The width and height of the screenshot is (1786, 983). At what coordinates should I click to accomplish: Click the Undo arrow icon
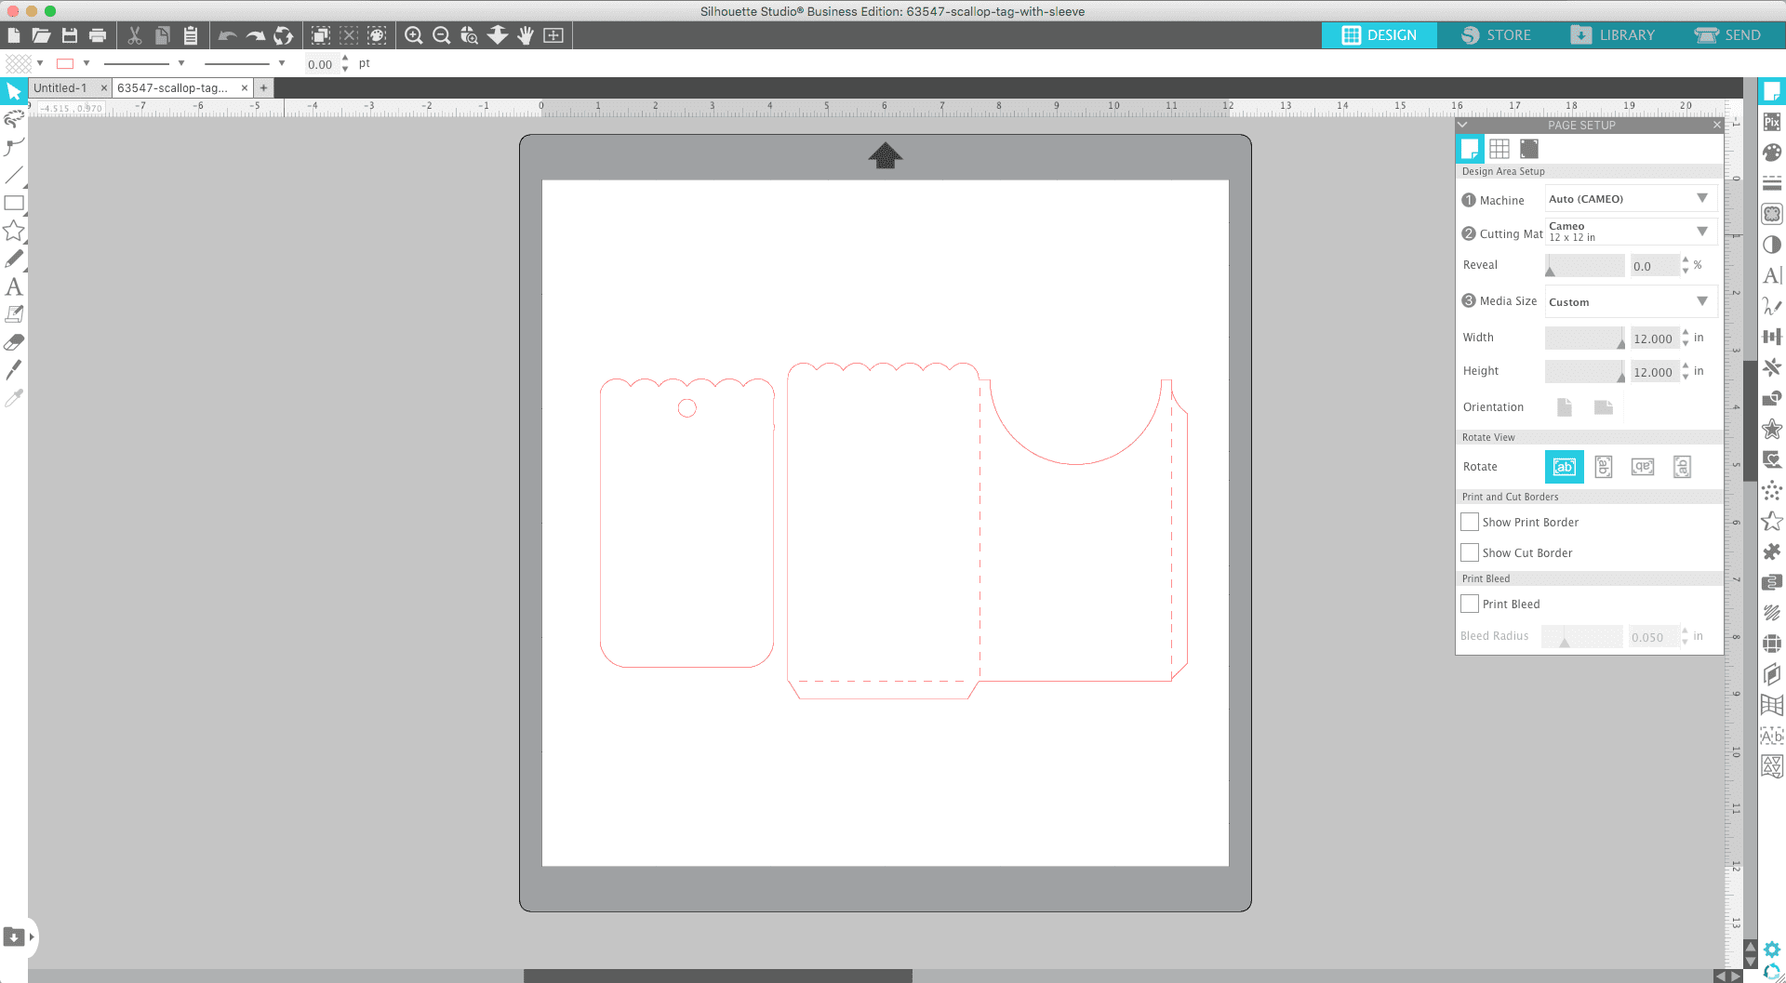coord(227,35)
